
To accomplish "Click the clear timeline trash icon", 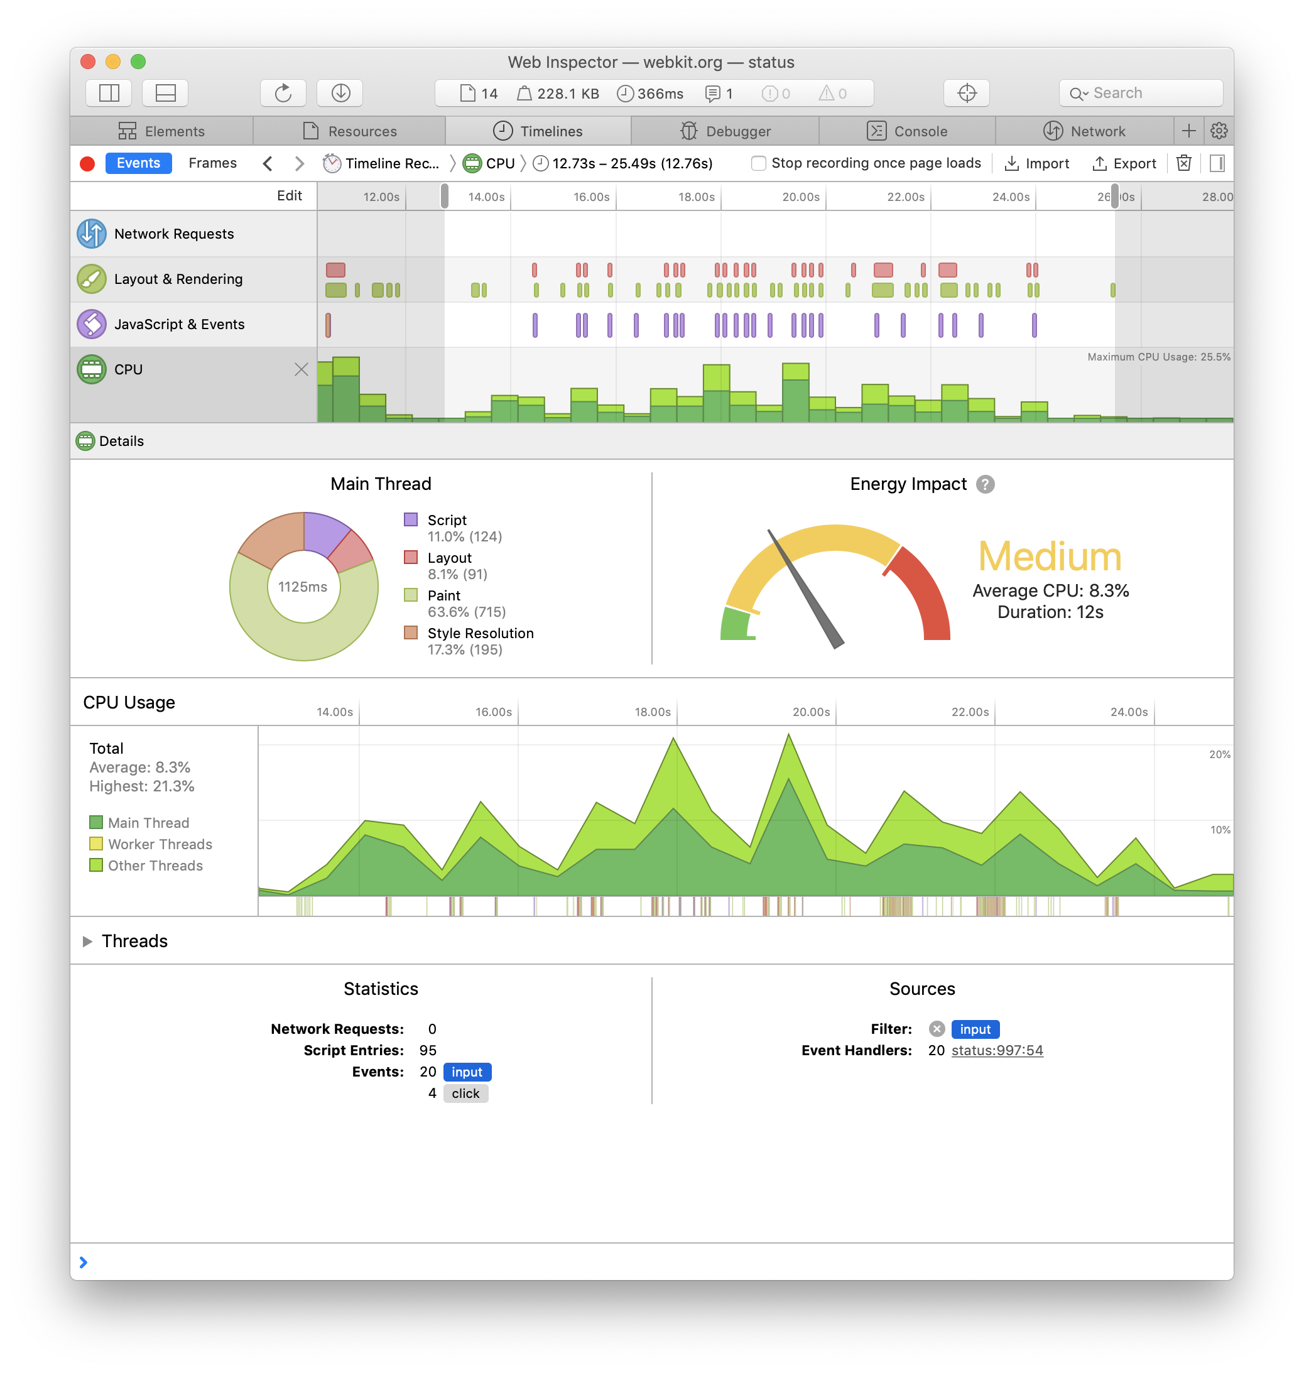I will click(1183, 163).
